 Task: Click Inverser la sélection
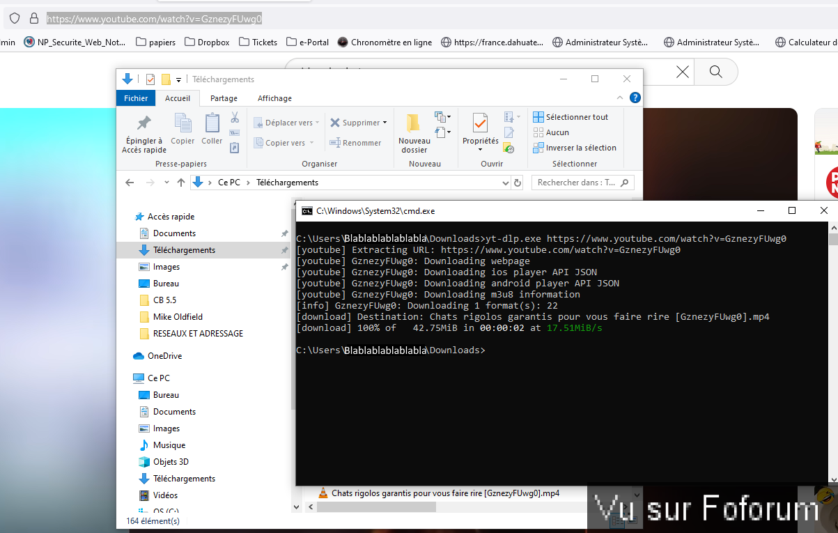click(x=575, y=148)
